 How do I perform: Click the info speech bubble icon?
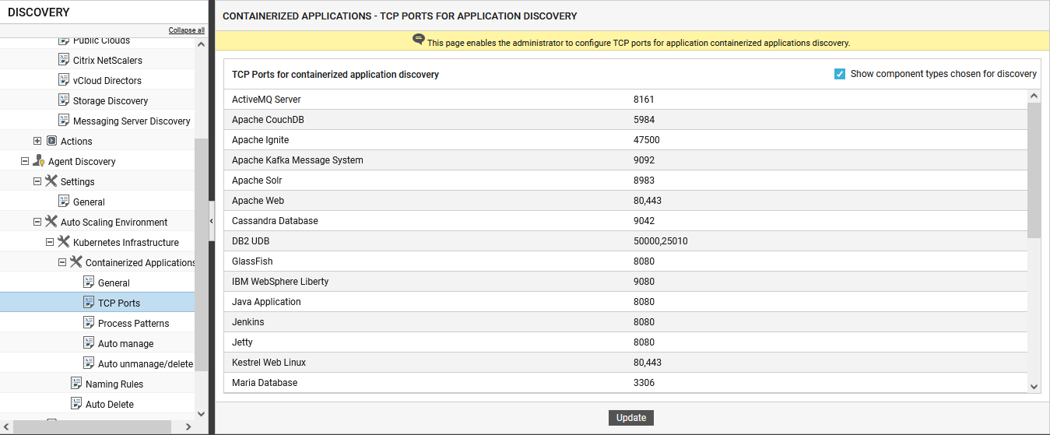[x=419, y=40]
